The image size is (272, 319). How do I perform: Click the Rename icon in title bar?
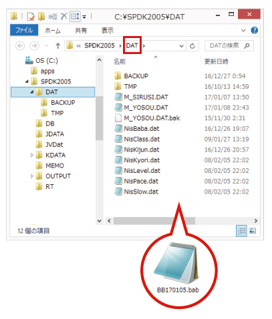click(53, 16)
